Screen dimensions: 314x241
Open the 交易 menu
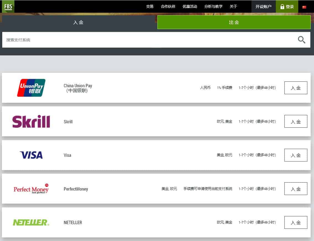150,6
